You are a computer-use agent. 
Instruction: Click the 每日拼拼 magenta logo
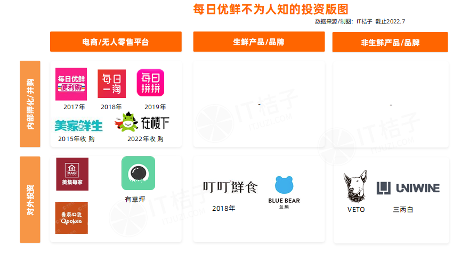pos(150,83)
